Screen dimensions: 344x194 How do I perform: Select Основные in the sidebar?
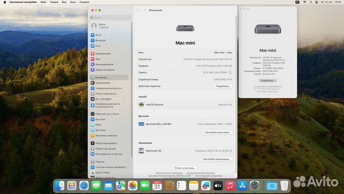coord(109,78)
